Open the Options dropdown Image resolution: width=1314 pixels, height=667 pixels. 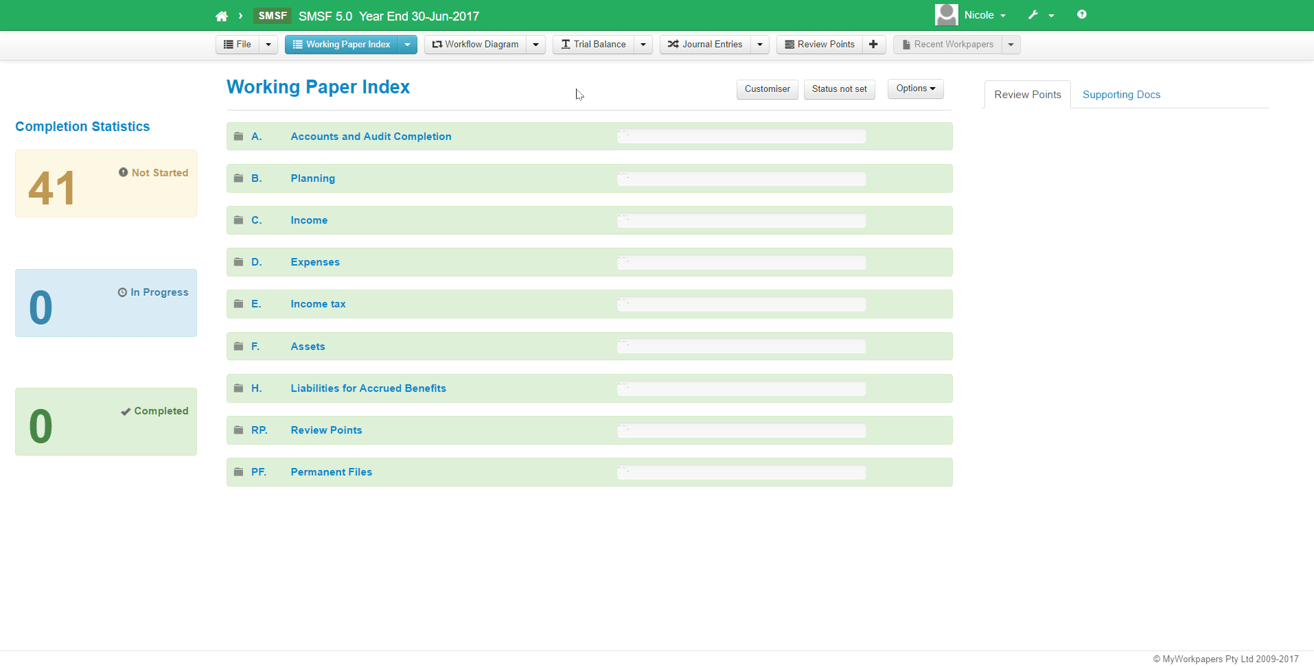pyautogui.click(x=915, y=89)
